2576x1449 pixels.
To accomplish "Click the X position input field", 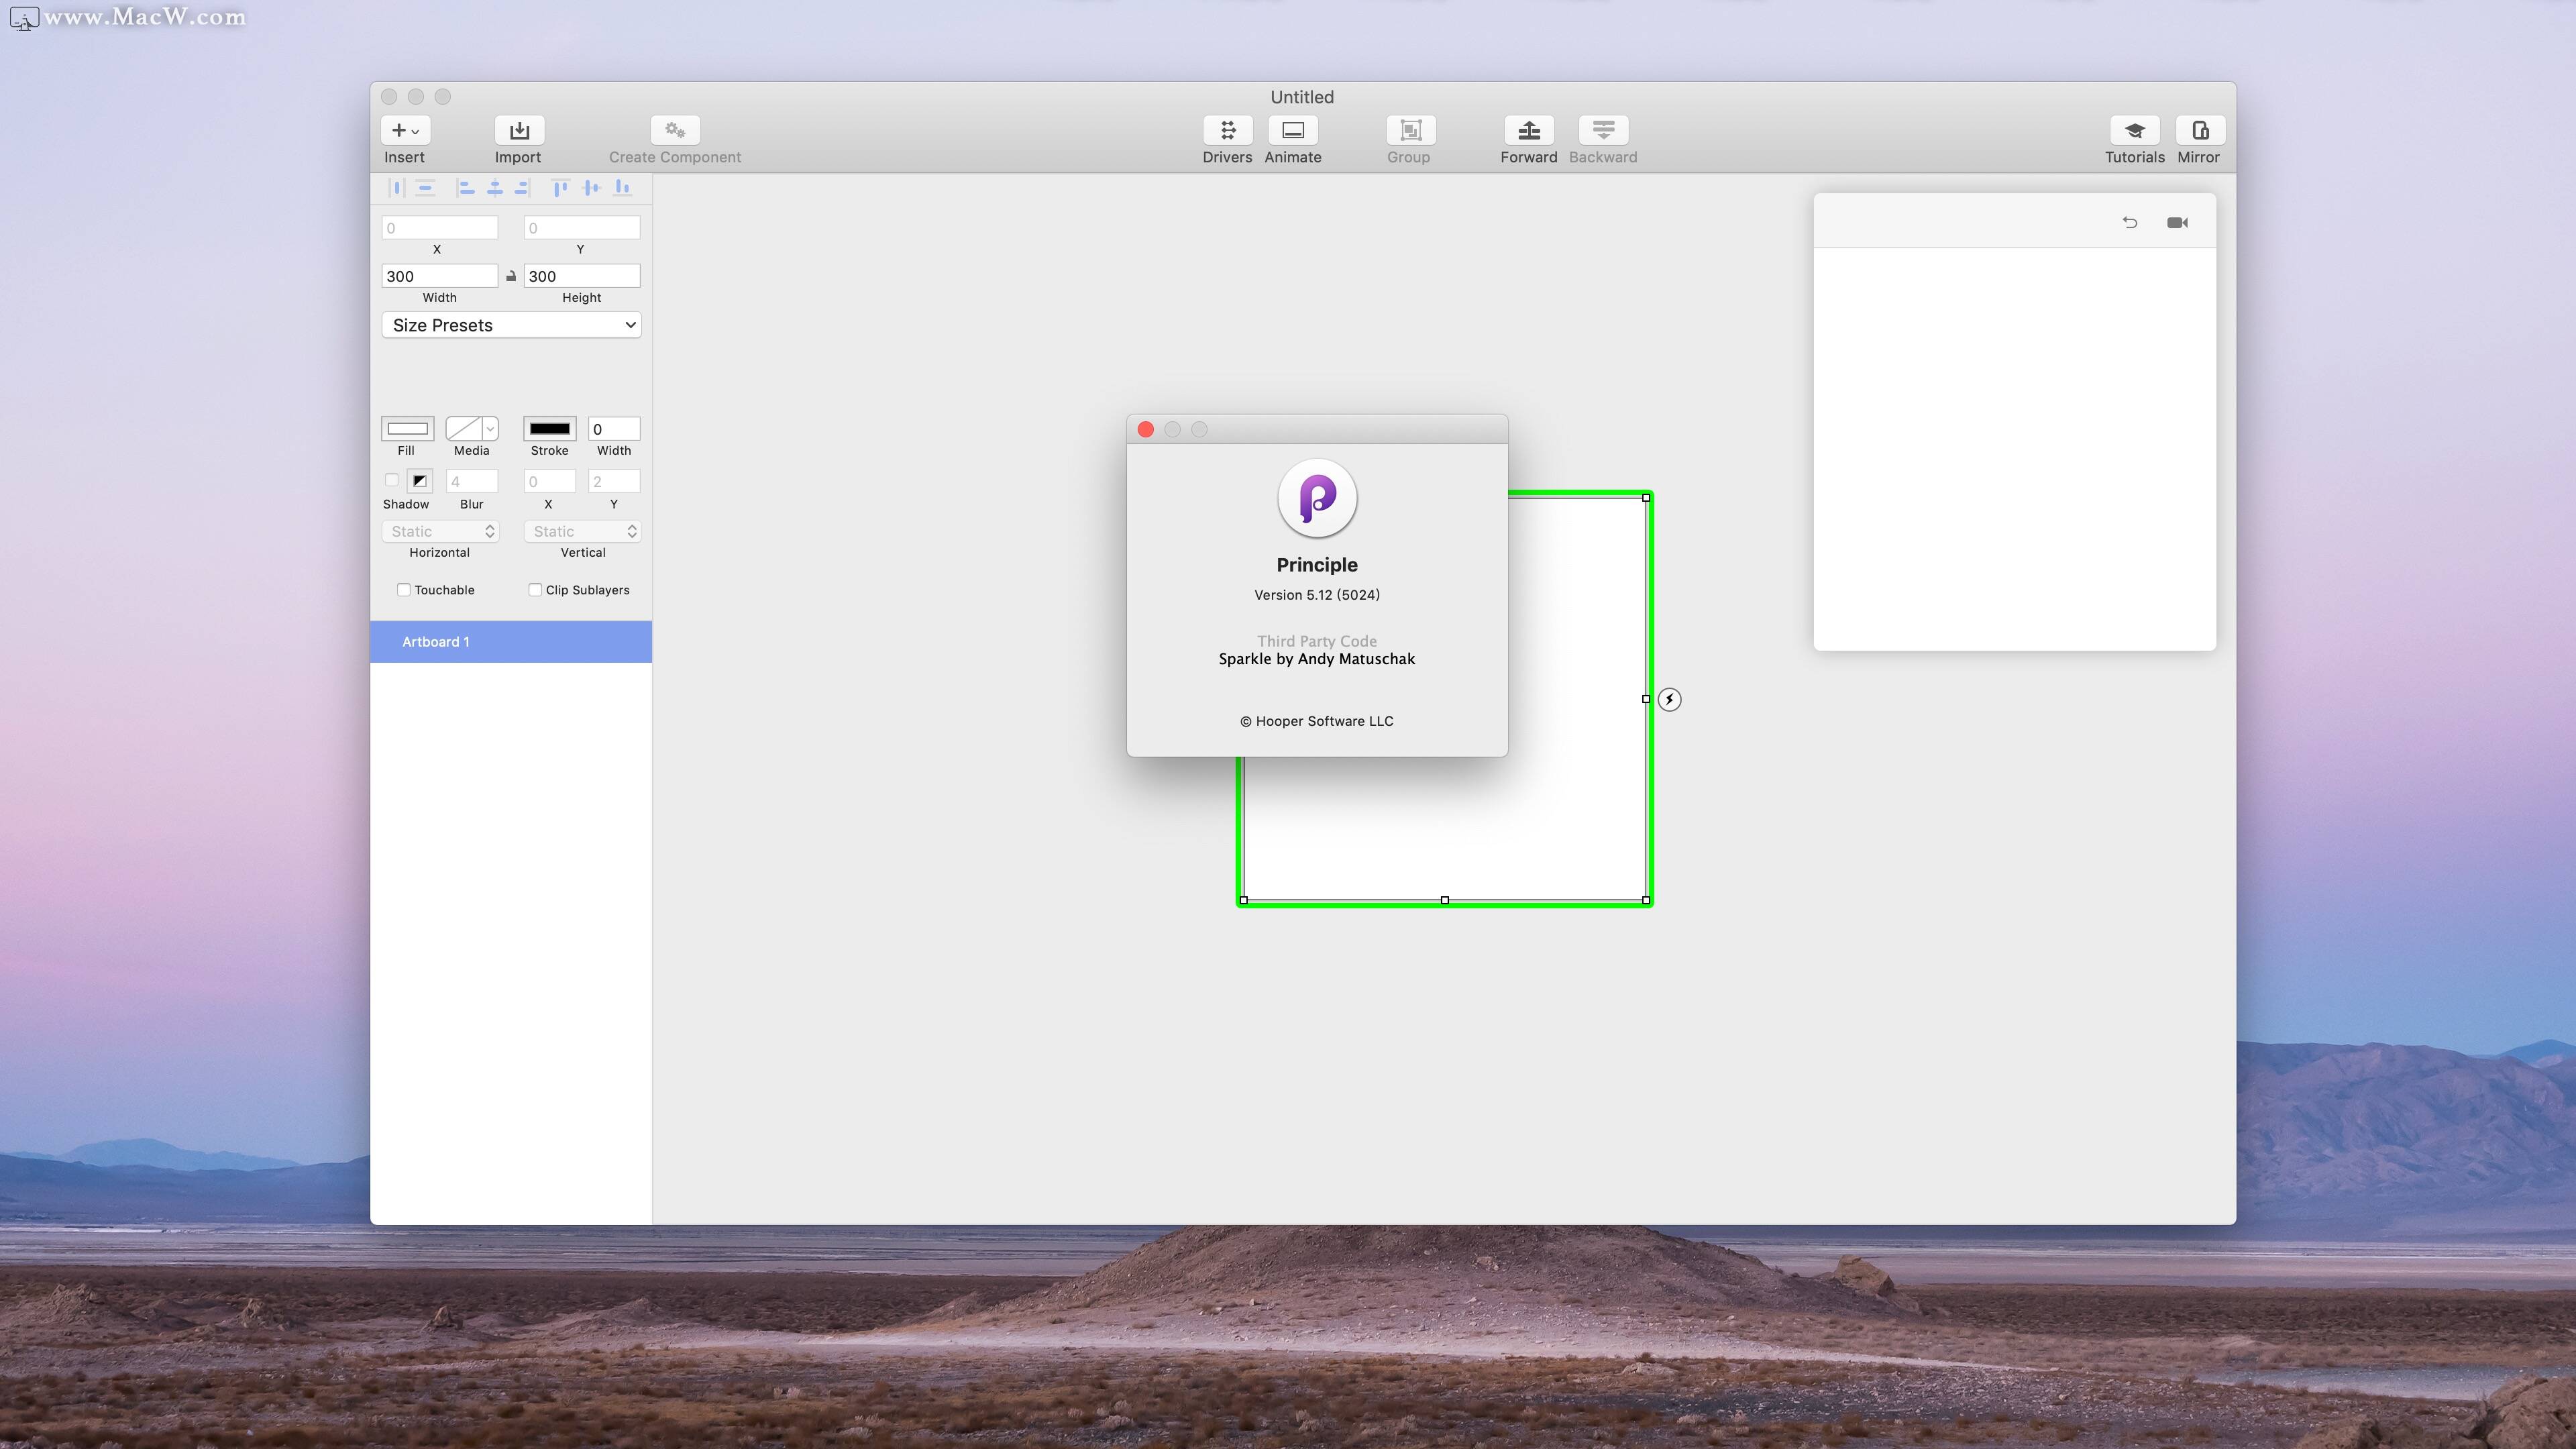I will [x=439, y=227].
